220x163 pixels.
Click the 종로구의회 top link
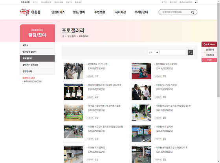tap(59, 2)
